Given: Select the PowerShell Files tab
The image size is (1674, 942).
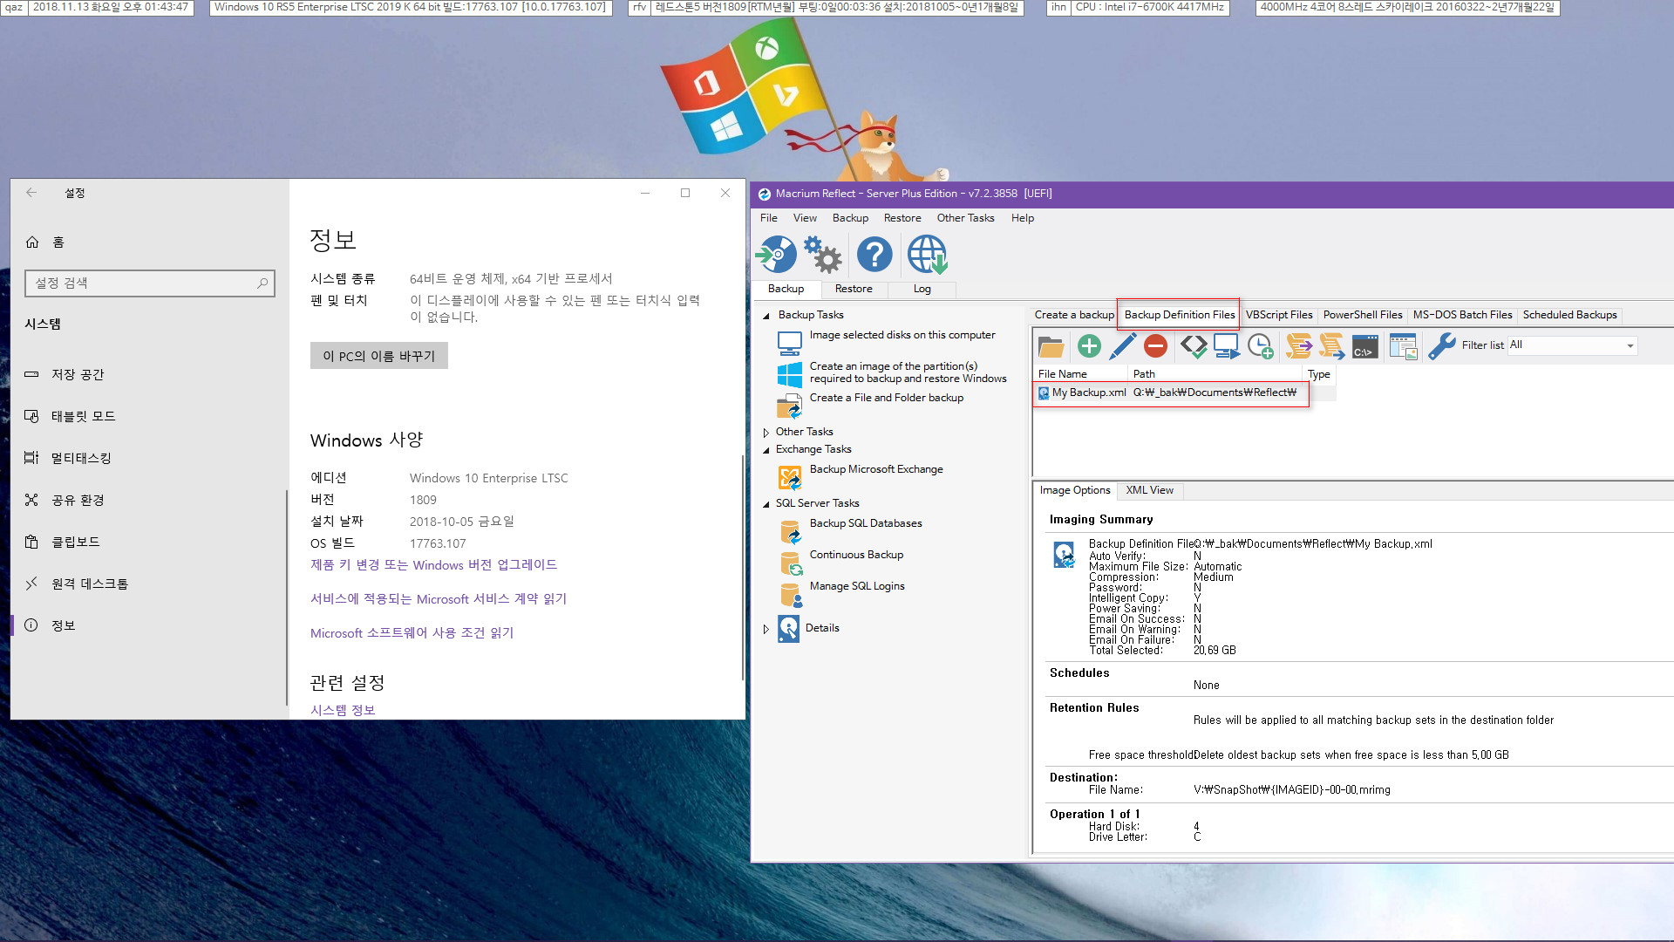Looking at the screenshot, I should click(1363, 315).
